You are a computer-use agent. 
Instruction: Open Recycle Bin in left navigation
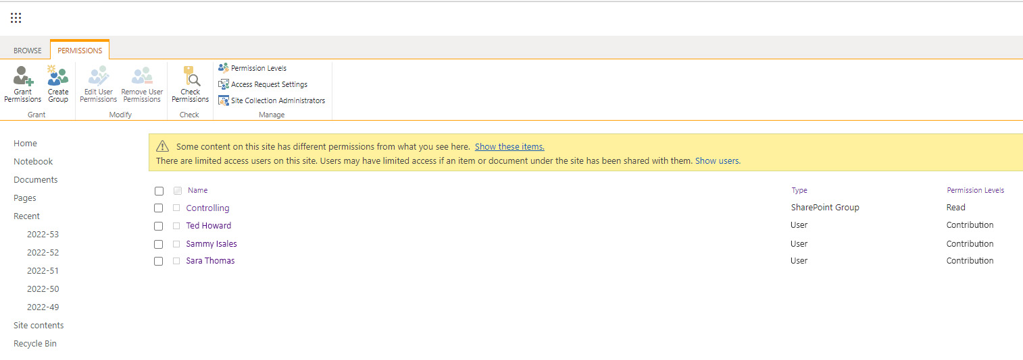pos(35,344)
